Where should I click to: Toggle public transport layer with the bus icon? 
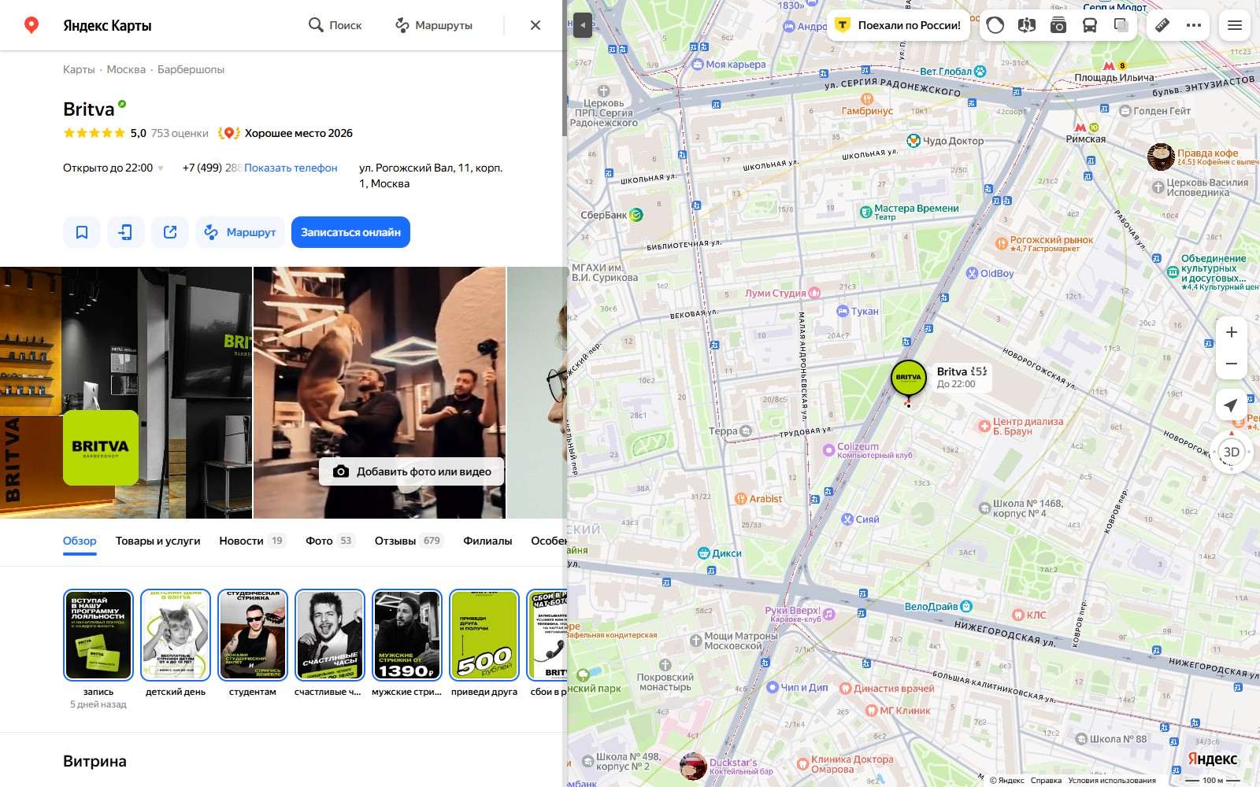coord(1090,25)
